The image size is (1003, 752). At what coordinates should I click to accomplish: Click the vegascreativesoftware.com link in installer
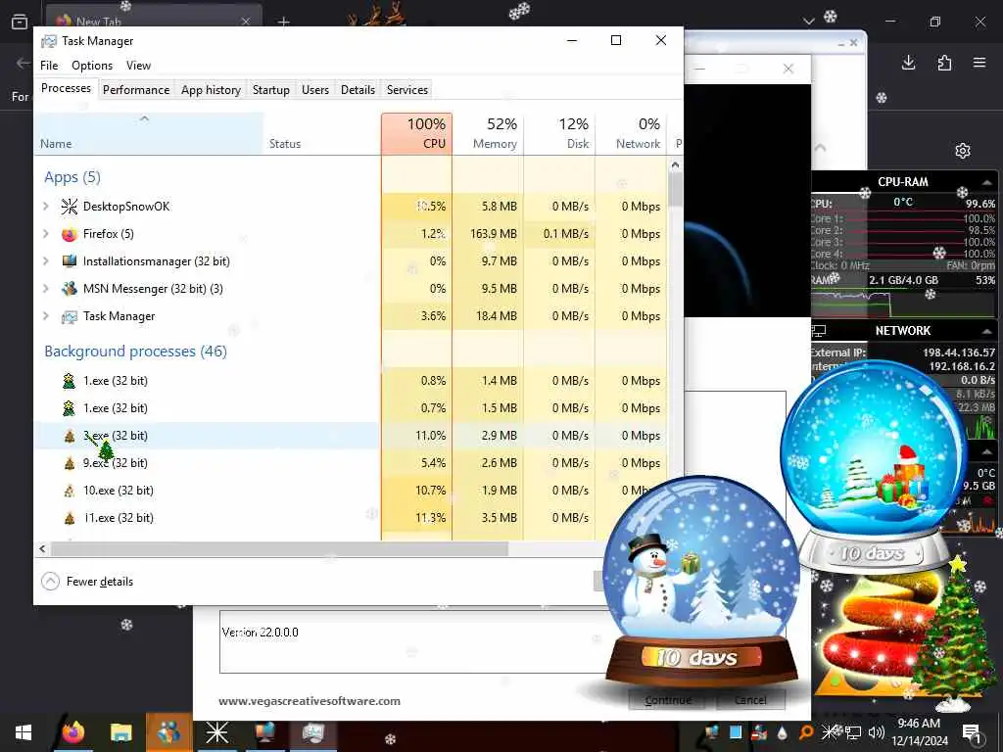pyautogui.click(x=310, y=701)
